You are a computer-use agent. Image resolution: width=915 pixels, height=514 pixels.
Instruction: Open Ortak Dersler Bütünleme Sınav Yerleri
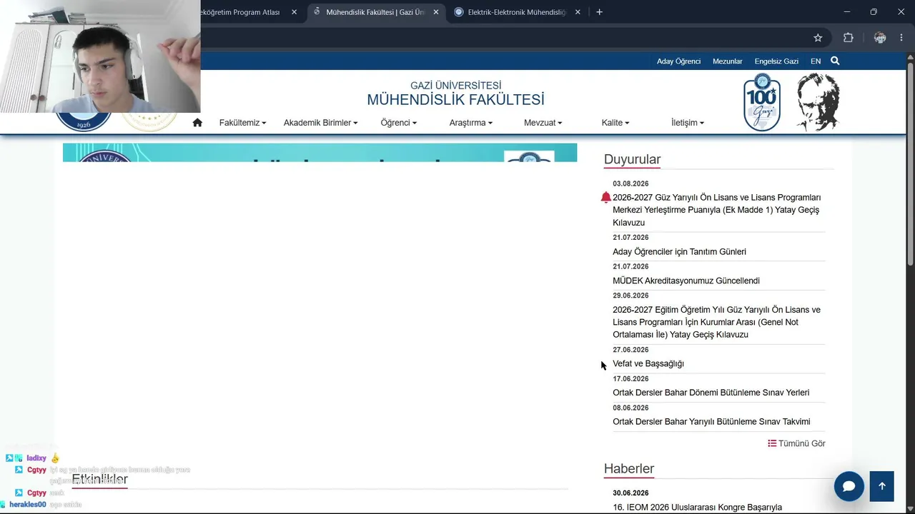pyautogui.click(x=711, y=393)
